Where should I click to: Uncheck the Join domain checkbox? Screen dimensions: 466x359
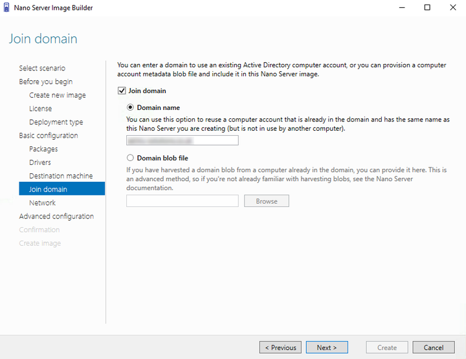point(122,91)
